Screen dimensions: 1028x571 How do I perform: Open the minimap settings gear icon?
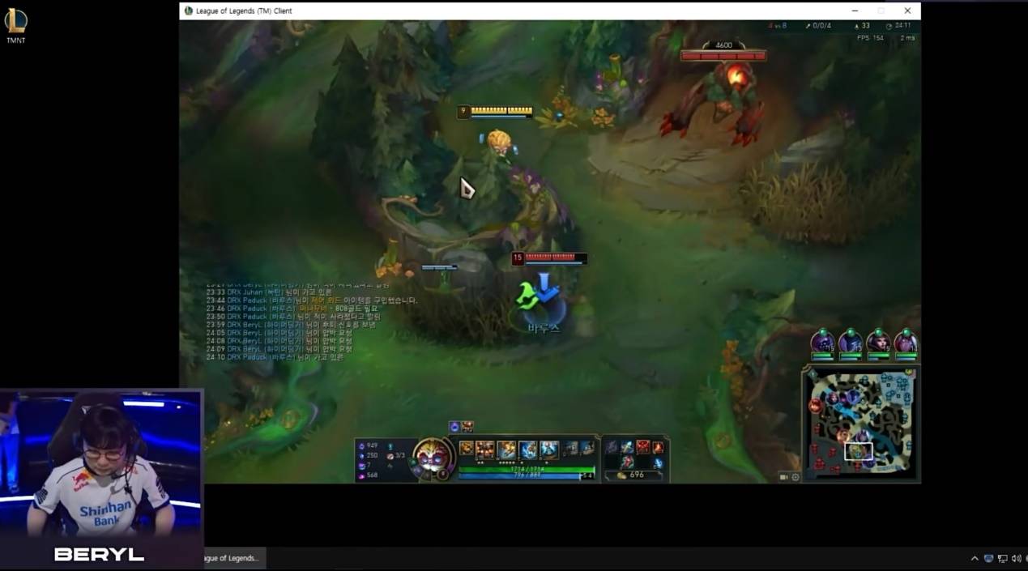pyautogui.click(x=796, y=477)
